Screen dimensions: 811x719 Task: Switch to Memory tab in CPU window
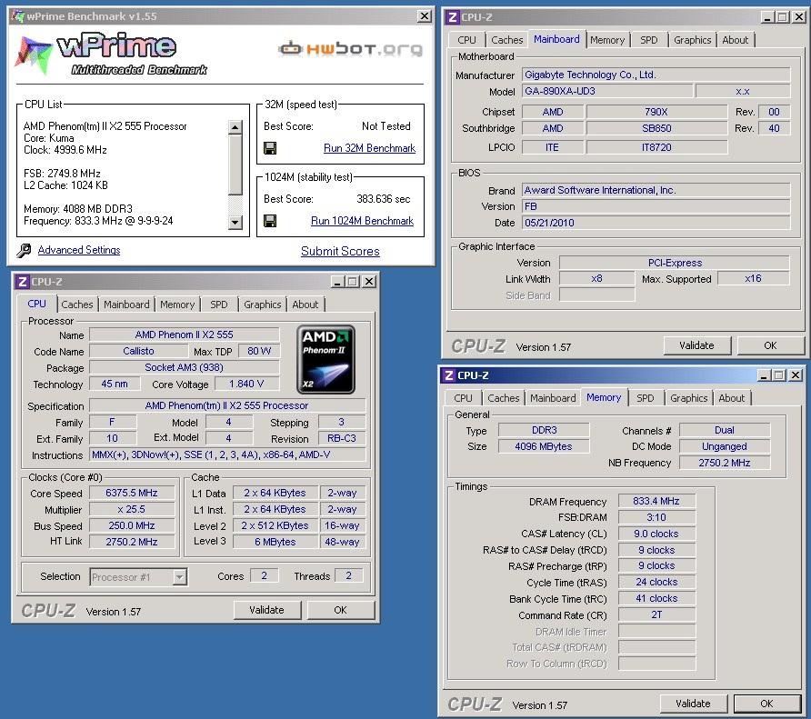click(x=177, y=305)
